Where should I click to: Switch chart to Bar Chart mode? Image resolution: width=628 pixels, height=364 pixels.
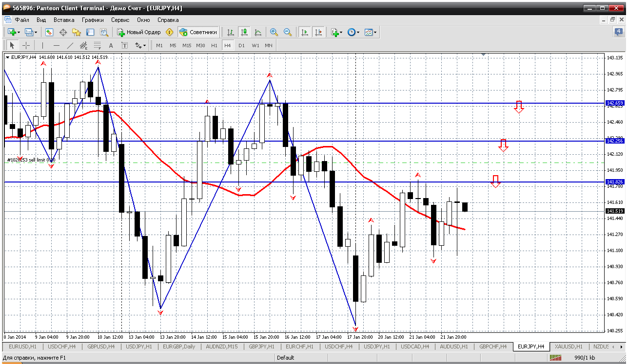click(x=230, y=32)
